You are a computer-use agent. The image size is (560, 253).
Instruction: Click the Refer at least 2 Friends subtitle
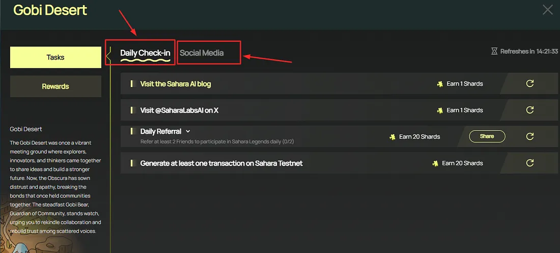(217, 142)
